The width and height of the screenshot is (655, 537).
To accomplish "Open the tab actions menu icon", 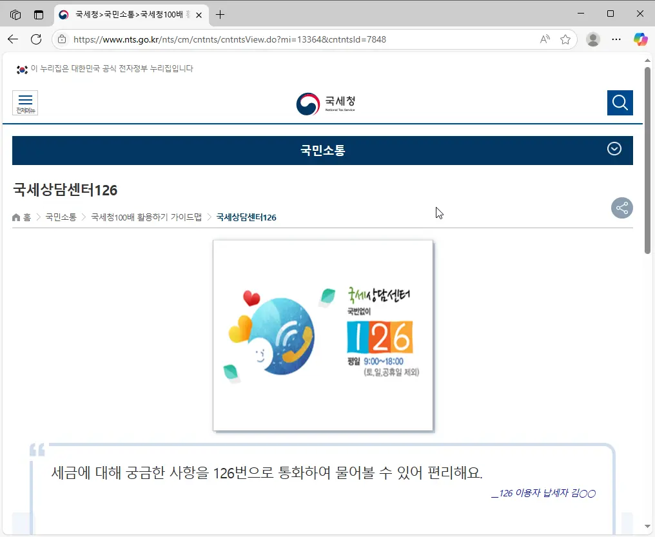I will [39, 15].
